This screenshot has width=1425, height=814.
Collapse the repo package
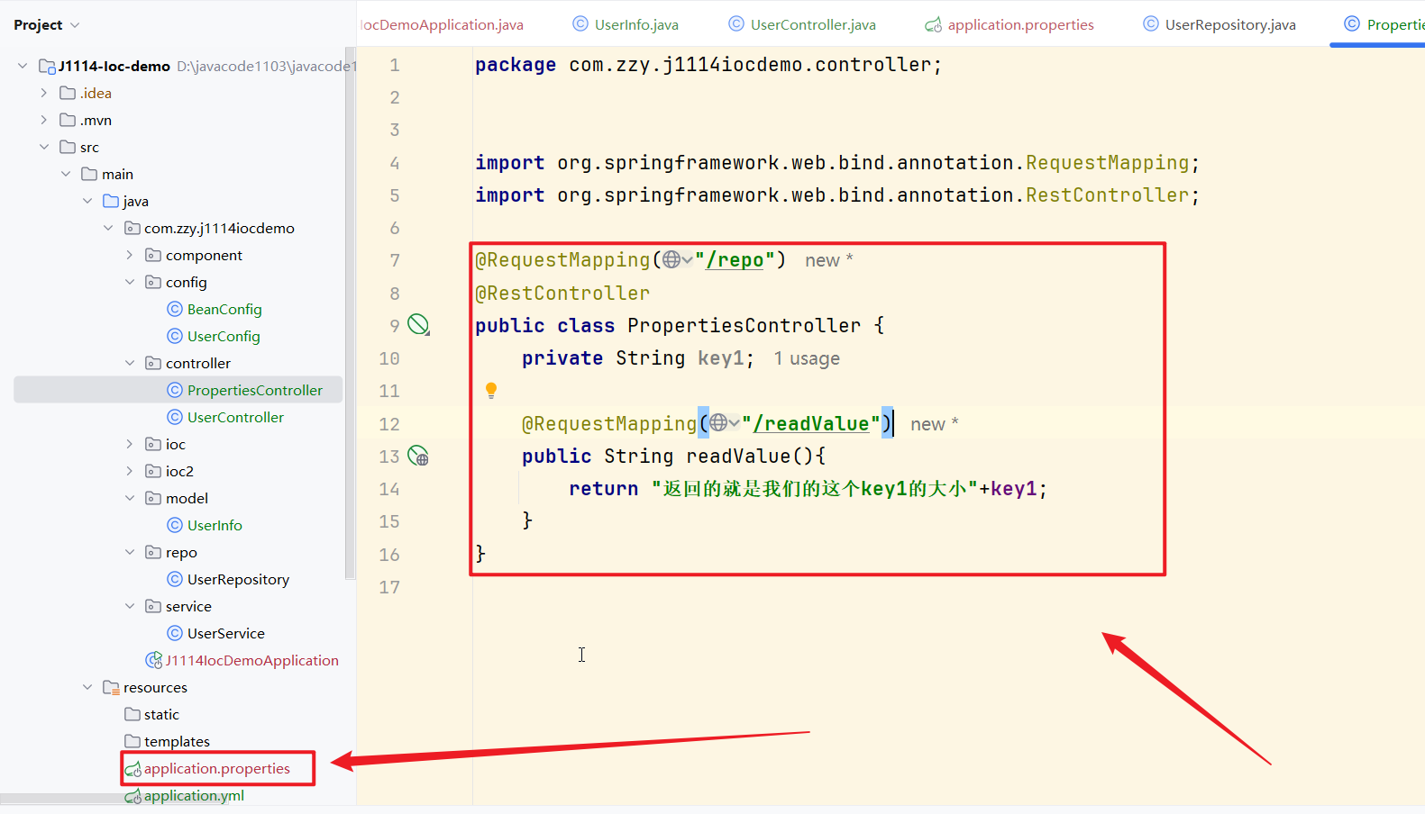pyautogui.click(x=130, y=552)
